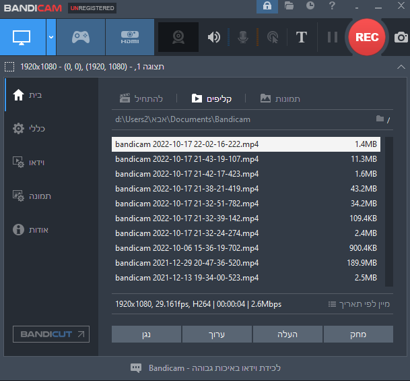This screenshot has height=381, width=410.
Task: Select screen recording mode monitor icon
Action: (x=22, y=37)
